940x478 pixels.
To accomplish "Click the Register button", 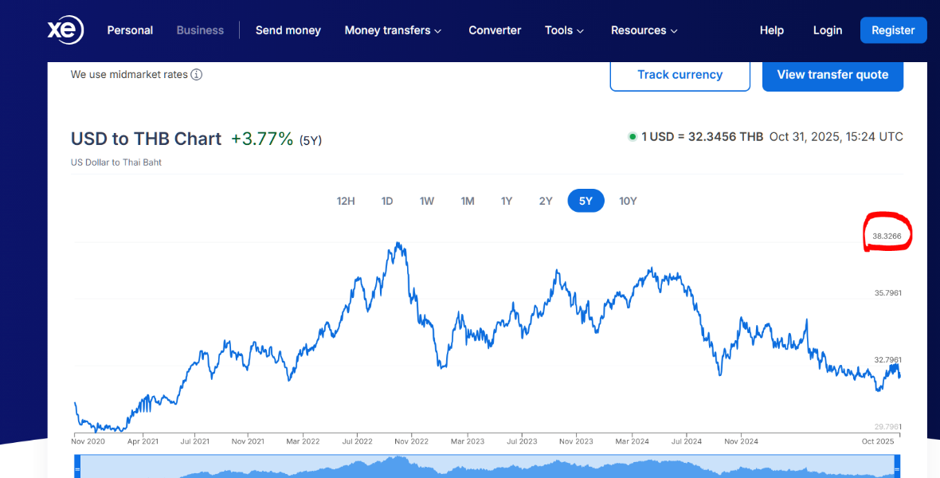I will click(x=893, y=30).
